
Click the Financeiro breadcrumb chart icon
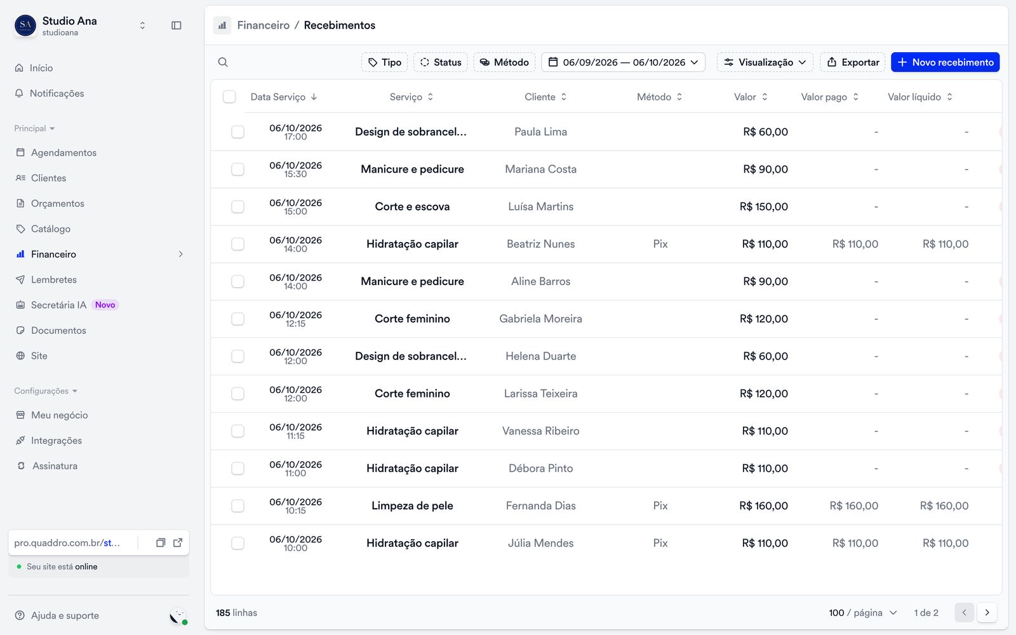[x=222, y=25]
